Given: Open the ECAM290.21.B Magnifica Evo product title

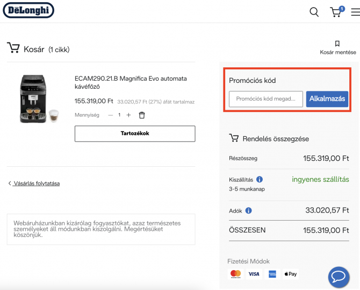Looking at the screenshot, I should tap(131, 82).
